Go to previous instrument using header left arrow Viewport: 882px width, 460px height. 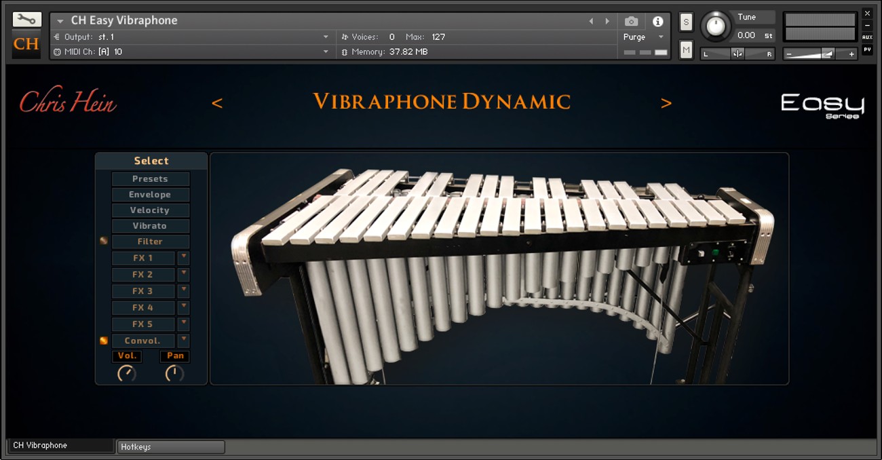click(x=590, y=22)
